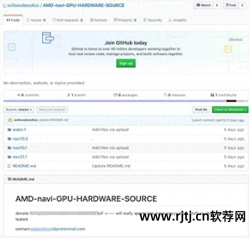Click the Code tab brackets icon
The height and width of the screenshot is (238, 250).
click(8, 20)
